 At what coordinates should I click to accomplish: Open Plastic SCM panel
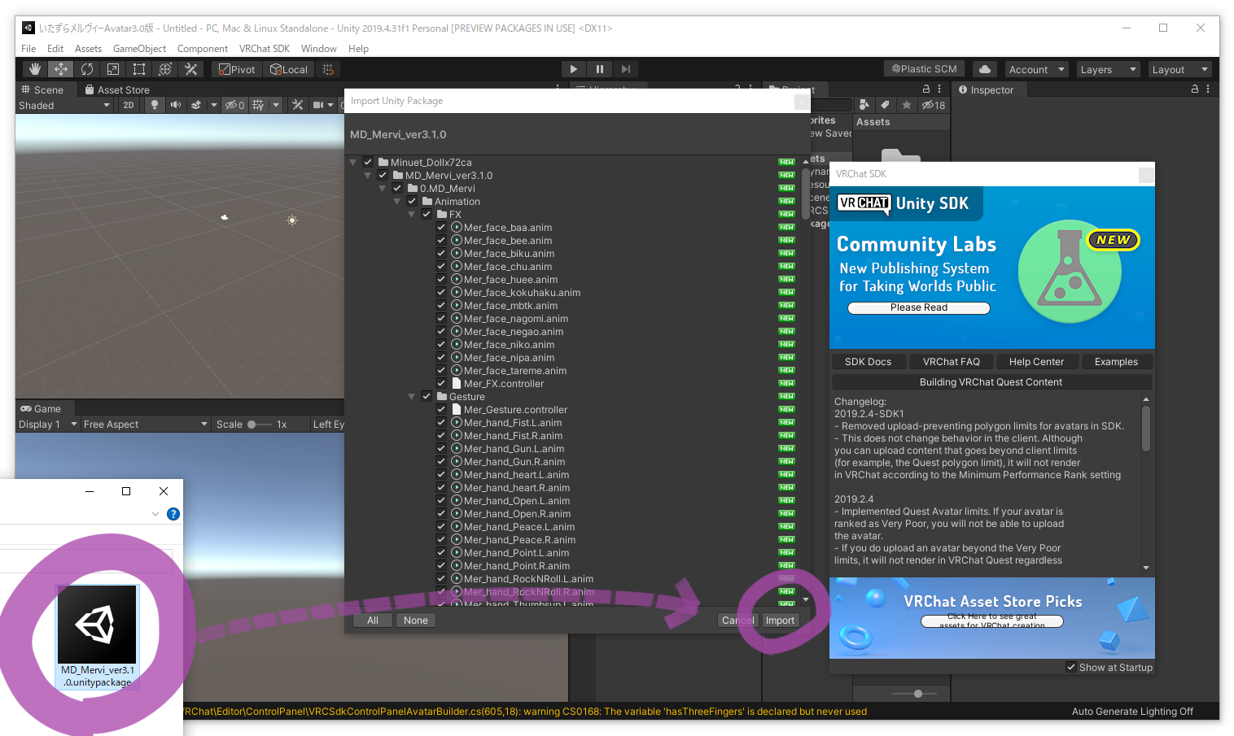(x=924, y=69)
